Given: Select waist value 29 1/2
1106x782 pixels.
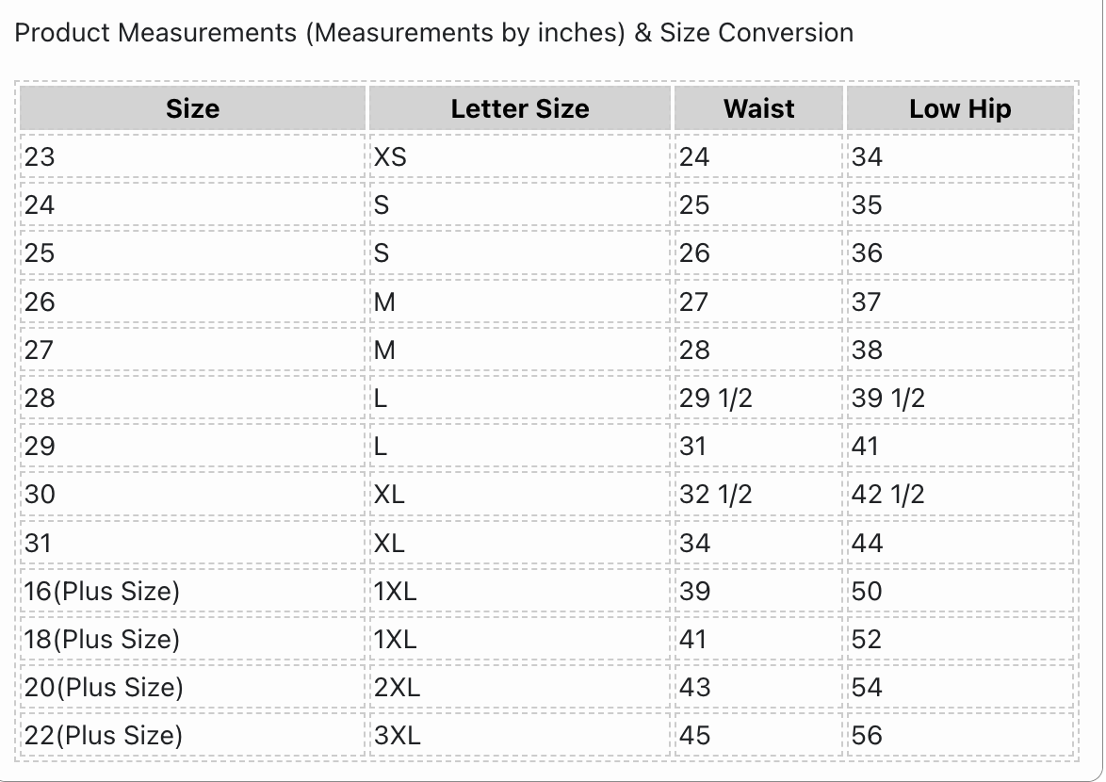Looking at the screenshot, I should tap(758, 399).
